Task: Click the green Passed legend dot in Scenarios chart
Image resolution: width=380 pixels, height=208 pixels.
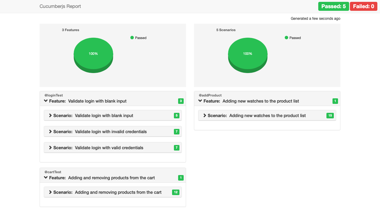Action: coord(287,38)
